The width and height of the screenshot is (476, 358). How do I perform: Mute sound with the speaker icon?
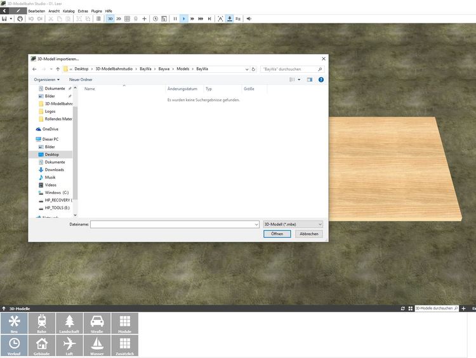click(248, 19)
